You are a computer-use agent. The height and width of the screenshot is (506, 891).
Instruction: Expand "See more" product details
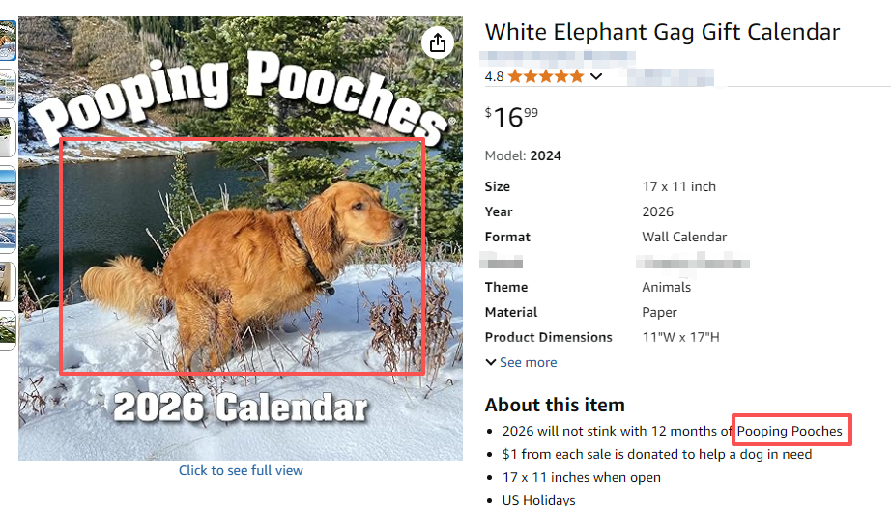522,362
